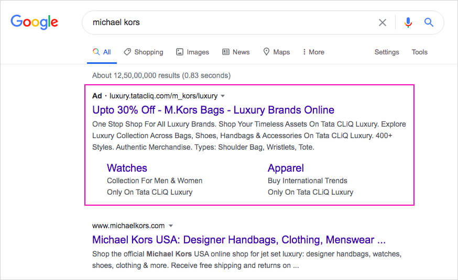
Task: Click the www.michaelkors.com URL text
Action: pyautogui.click(x=128, y=226)
